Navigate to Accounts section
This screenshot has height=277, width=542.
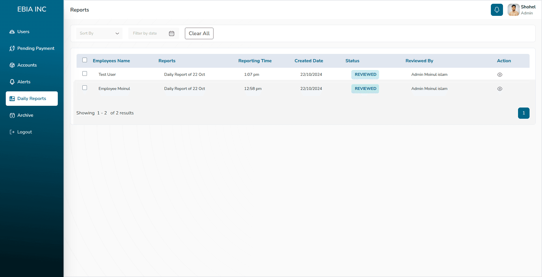[x=32, y=65]
